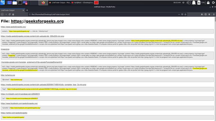Viewport: 216px width, 121px height.
Task: Open the file manager from panel
Action: click(15, 3)
